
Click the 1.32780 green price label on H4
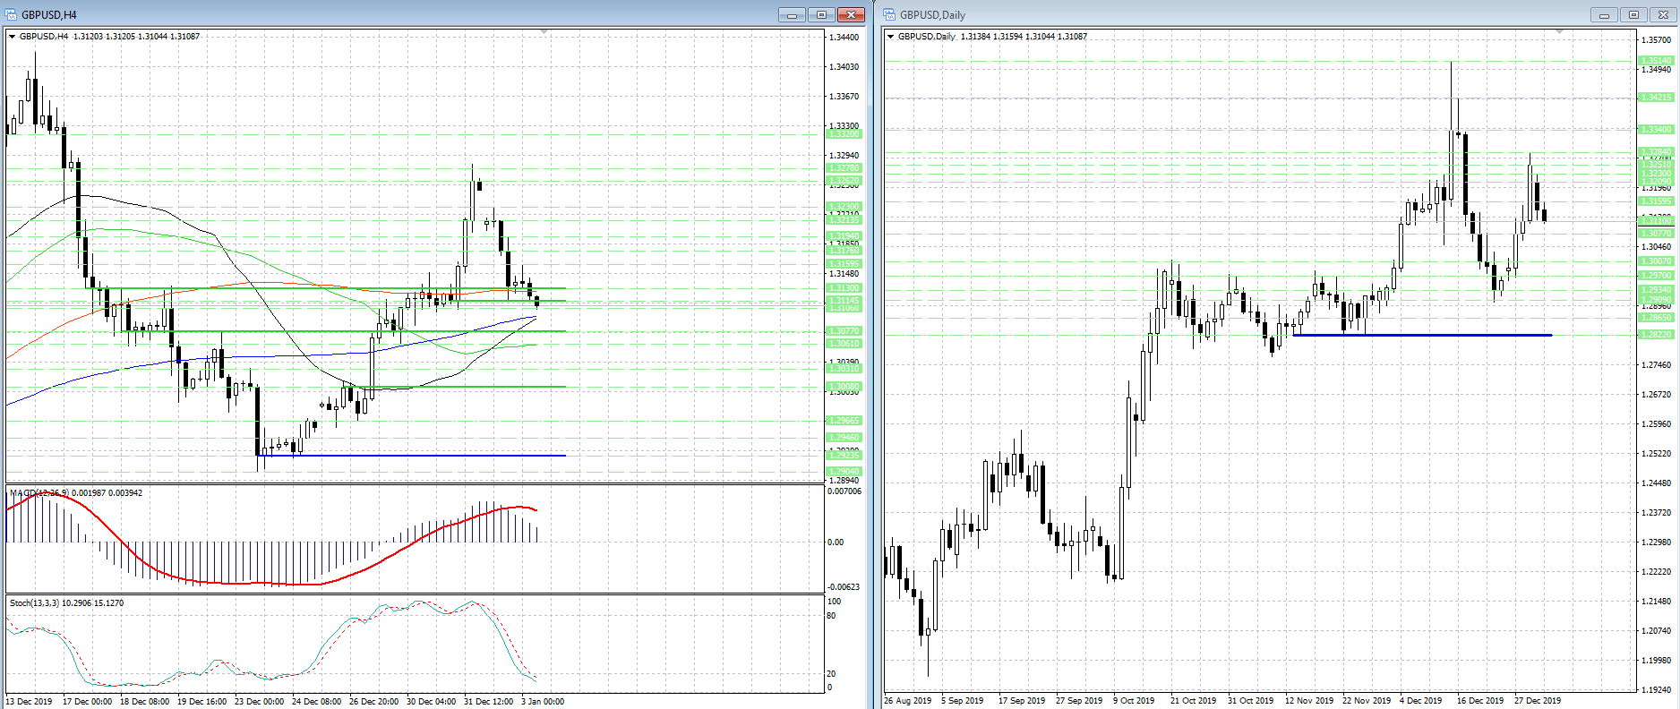(843, 167)
